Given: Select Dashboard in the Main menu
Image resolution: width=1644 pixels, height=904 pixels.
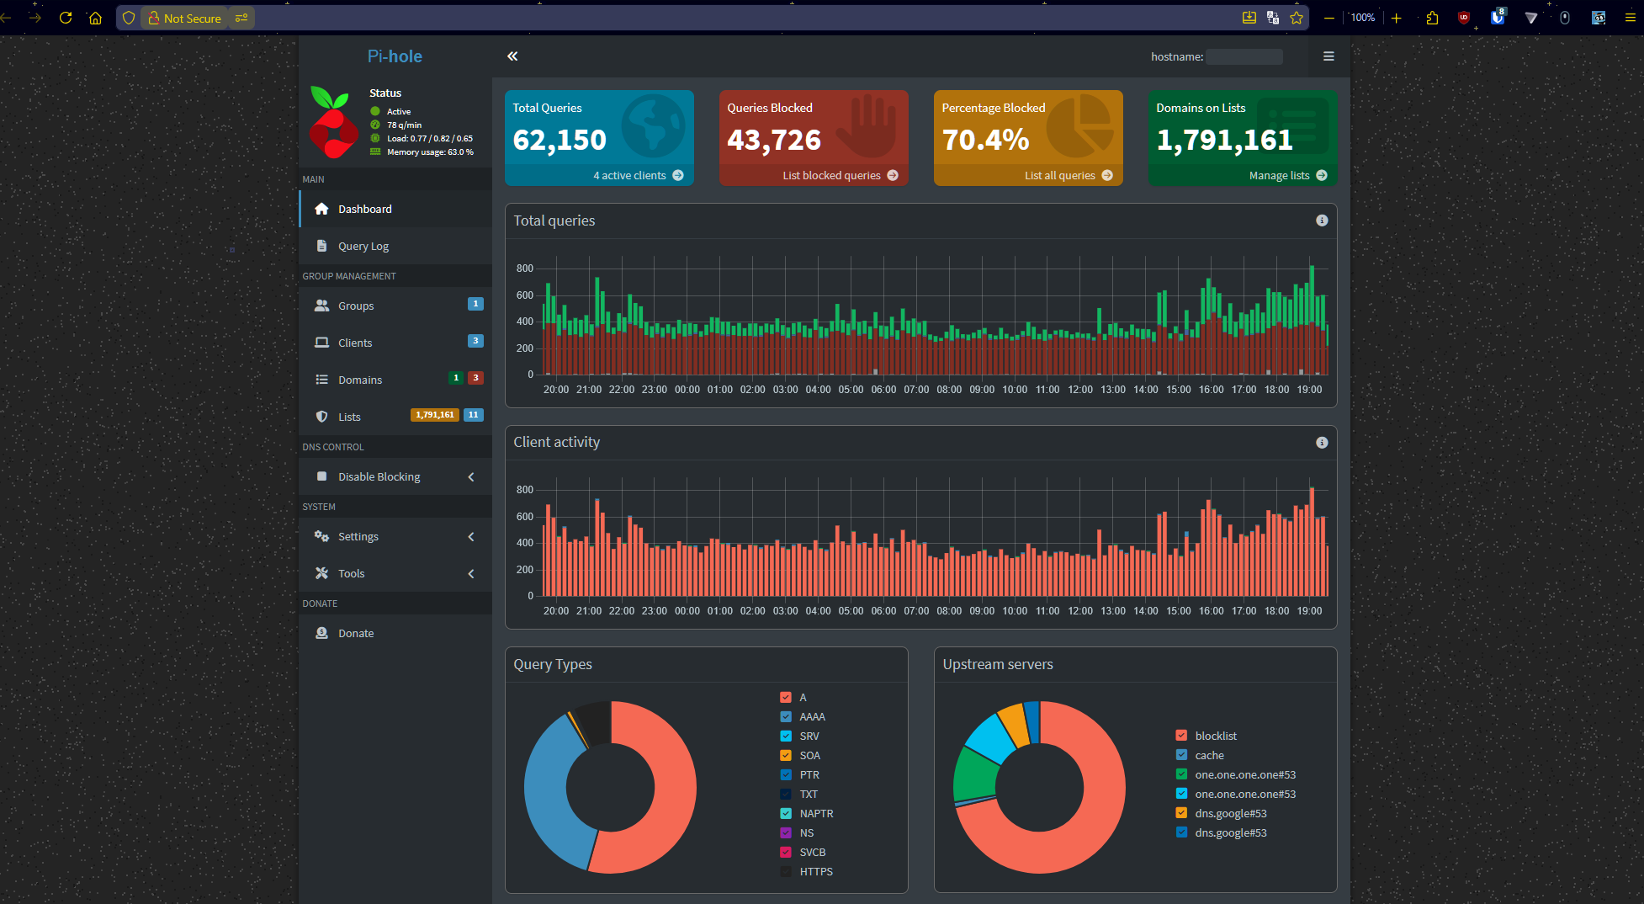Looking at the screenshot, I should (x=363, y=209).
